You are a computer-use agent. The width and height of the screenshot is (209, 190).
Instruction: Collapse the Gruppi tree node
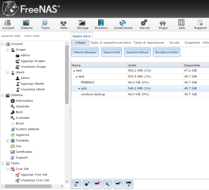pyautogui.click(x=8, y=50)
